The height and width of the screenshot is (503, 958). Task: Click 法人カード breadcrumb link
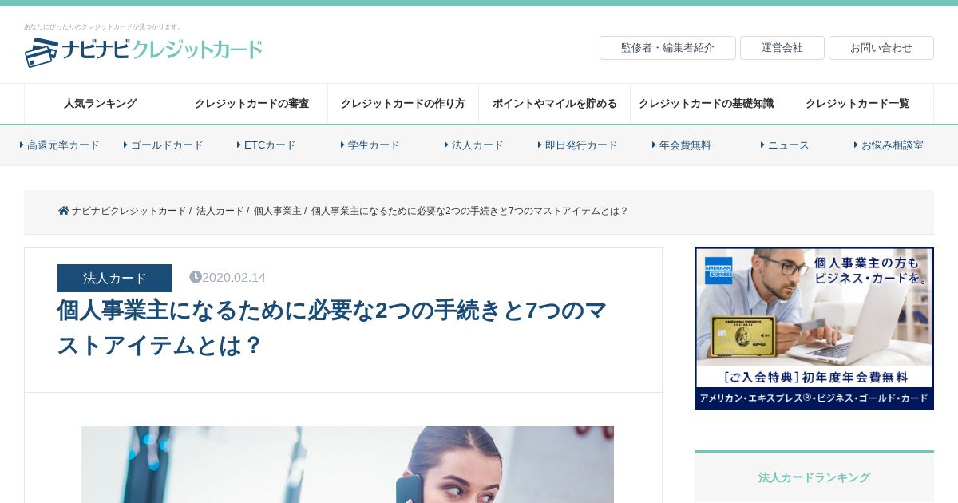(x=220, y=211)
